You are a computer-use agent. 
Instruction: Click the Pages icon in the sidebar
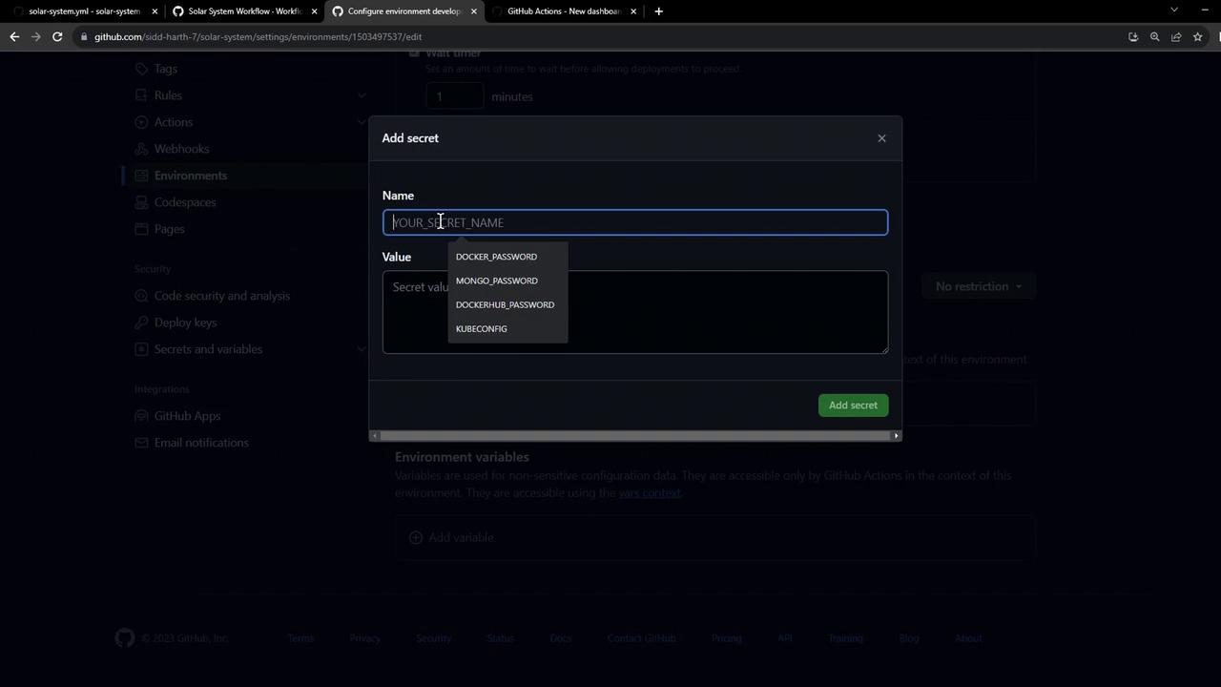(142, 229)
